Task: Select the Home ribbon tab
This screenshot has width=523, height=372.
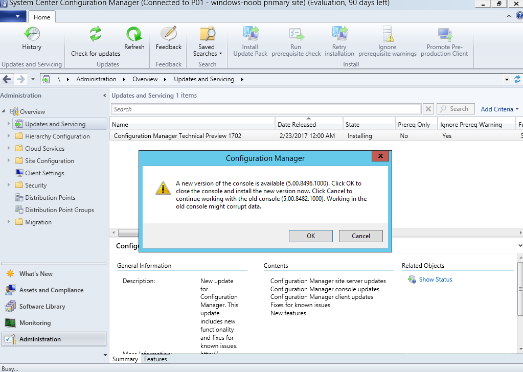Action: [42, 17]
